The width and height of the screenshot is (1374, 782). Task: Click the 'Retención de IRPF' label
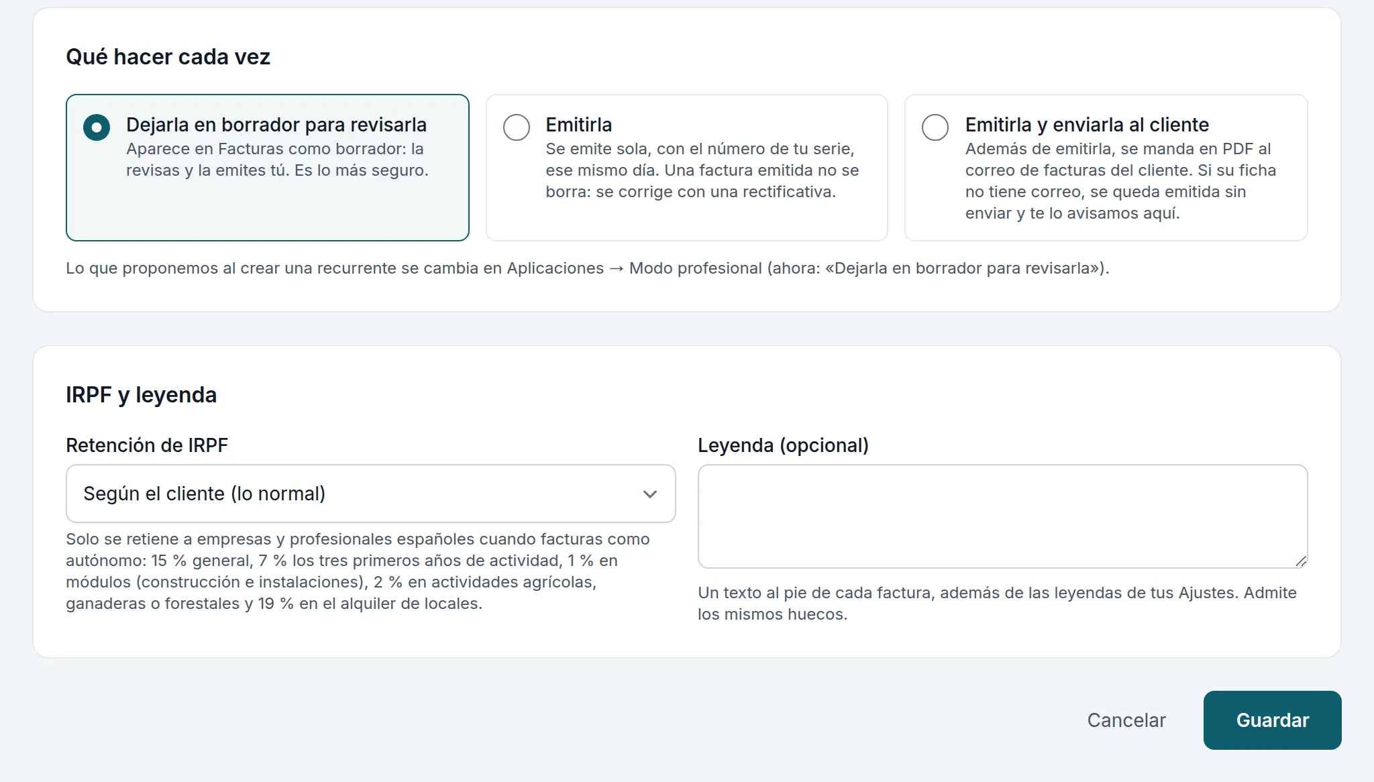pyautogui.click(x=147, y=445)
